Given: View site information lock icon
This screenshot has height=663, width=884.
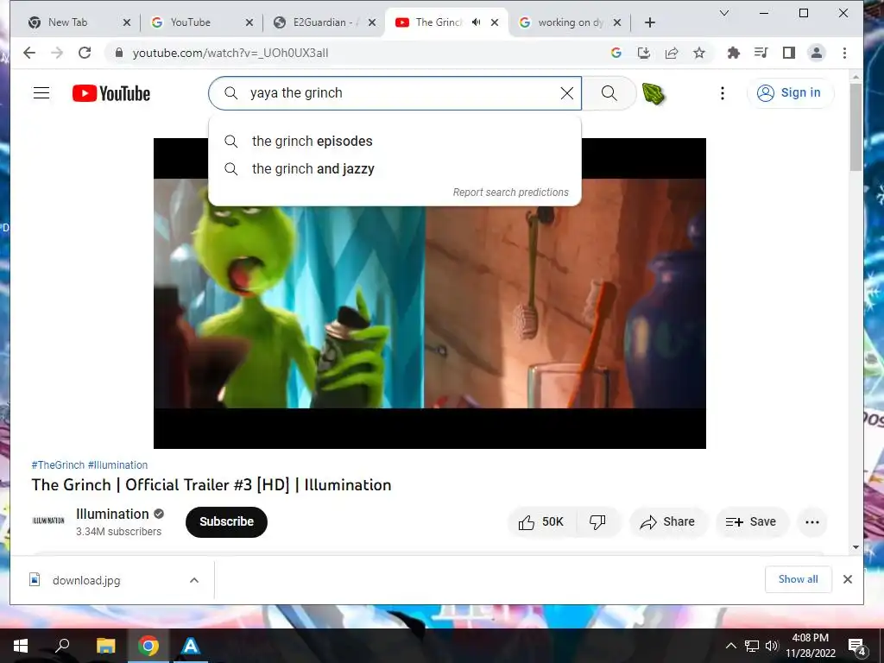Looking at the screenshot, I should click(x=118, y=53).
